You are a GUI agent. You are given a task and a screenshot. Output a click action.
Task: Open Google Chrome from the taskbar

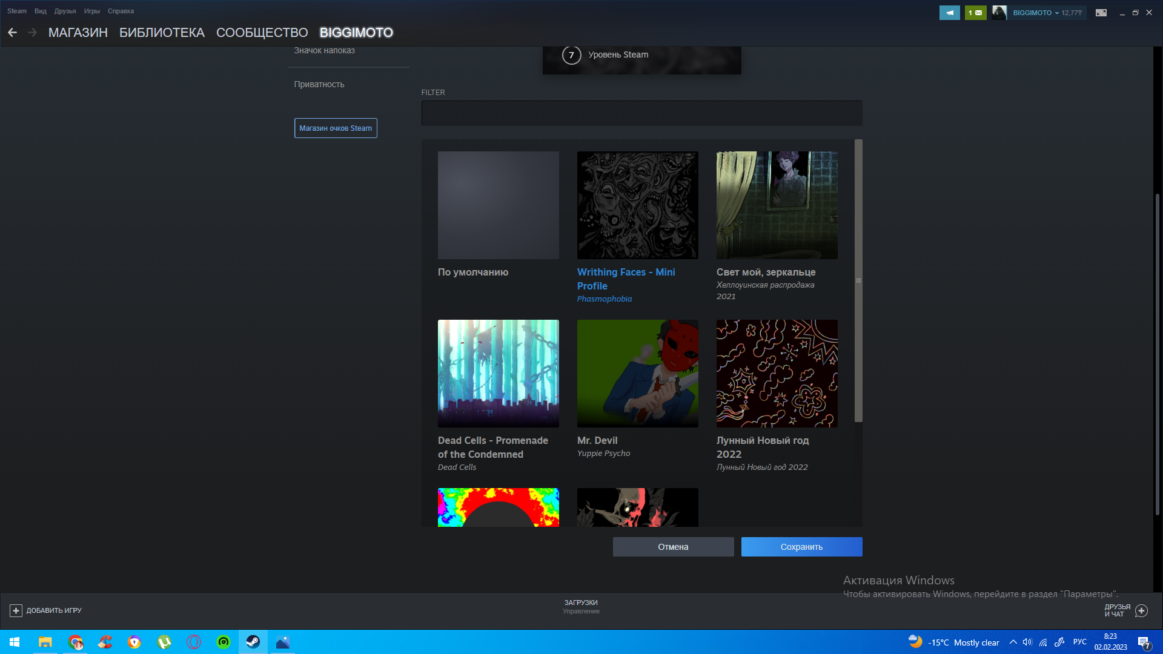(75, 642)
